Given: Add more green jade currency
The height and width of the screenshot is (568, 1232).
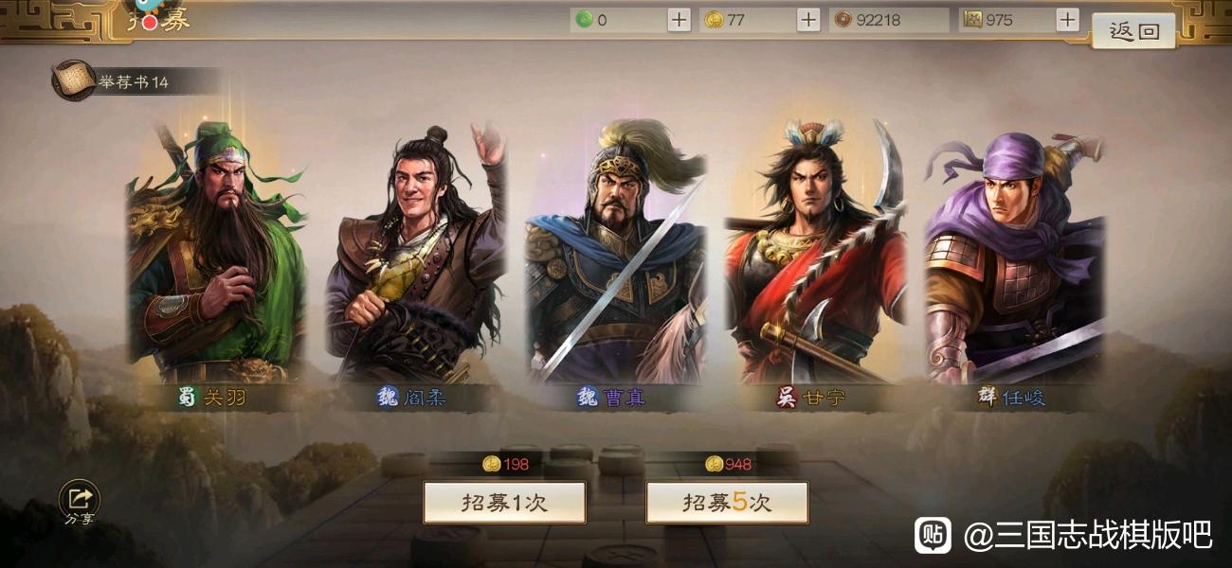Looking at the screenshot, I should click(679, 20).
